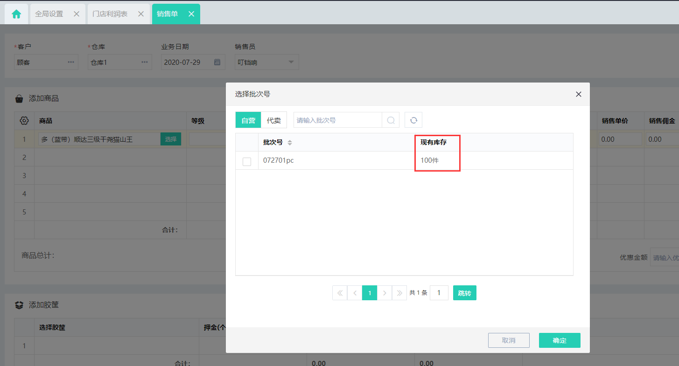Go to first page arrow
The width and height of the screenshot is (679, 366).
[x=340, y=293]
